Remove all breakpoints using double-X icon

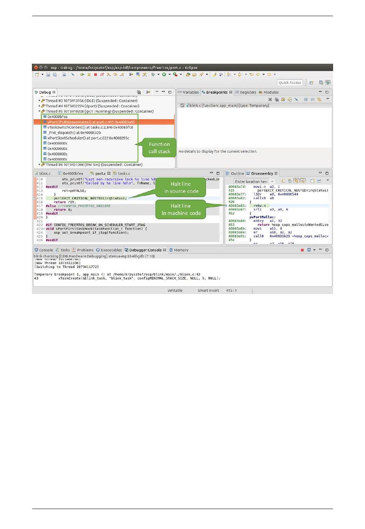[276, 99]
